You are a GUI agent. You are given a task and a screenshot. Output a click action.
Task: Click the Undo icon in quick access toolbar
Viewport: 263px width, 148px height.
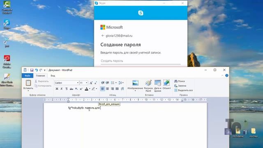point(36,70)
